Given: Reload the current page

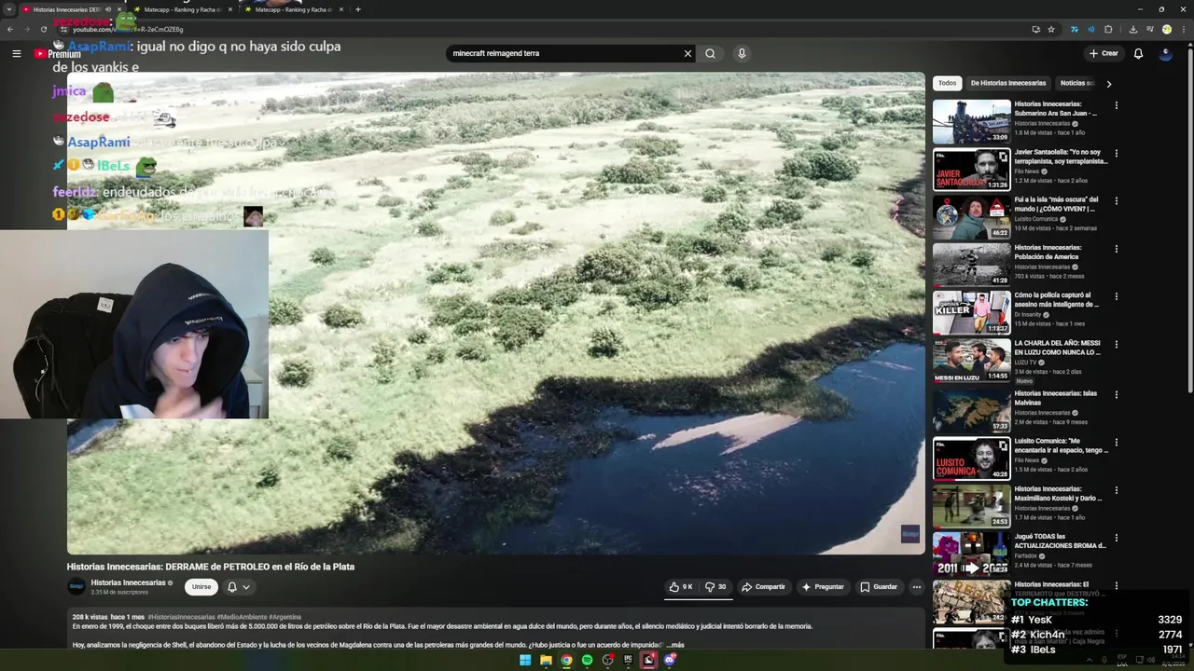Looking at the screenshot, I should (x=43, y=29).
